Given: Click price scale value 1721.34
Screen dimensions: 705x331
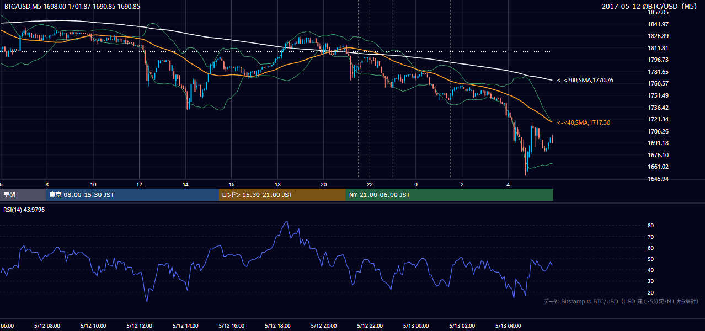Looking at the screenshot, I should (658, 119).
